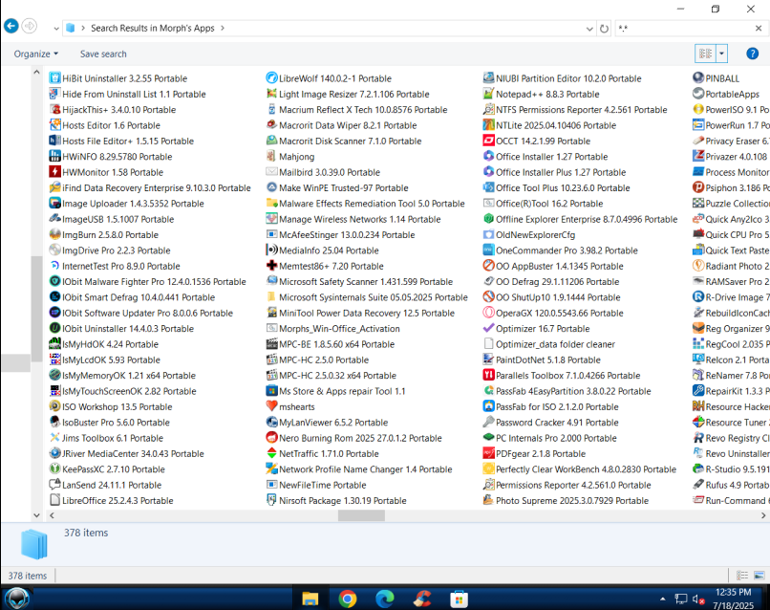Image resolution: width=770 pixels, height=610 pixels.
Task: Open Chrome from the taskbar
Action: coord(347,599)
